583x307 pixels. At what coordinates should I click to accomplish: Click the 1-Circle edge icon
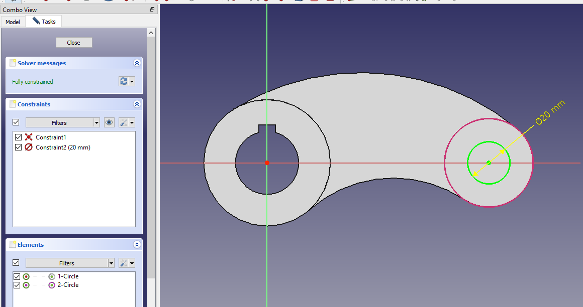pyautogui.click(x=52, y=276)
